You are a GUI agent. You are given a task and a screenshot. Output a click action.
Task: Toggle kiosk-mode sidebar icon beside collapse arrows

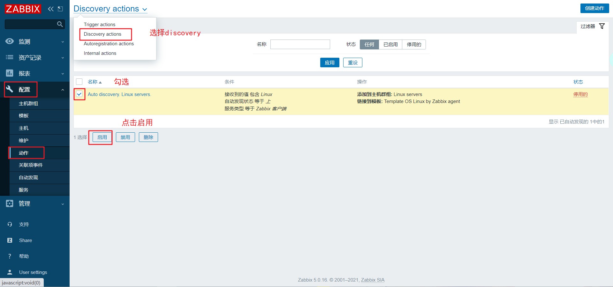tap(60, 9)
